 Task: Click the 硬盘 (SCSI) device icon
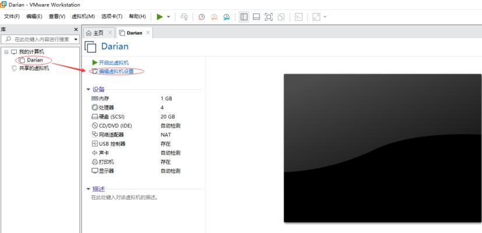tap(95, 116)
